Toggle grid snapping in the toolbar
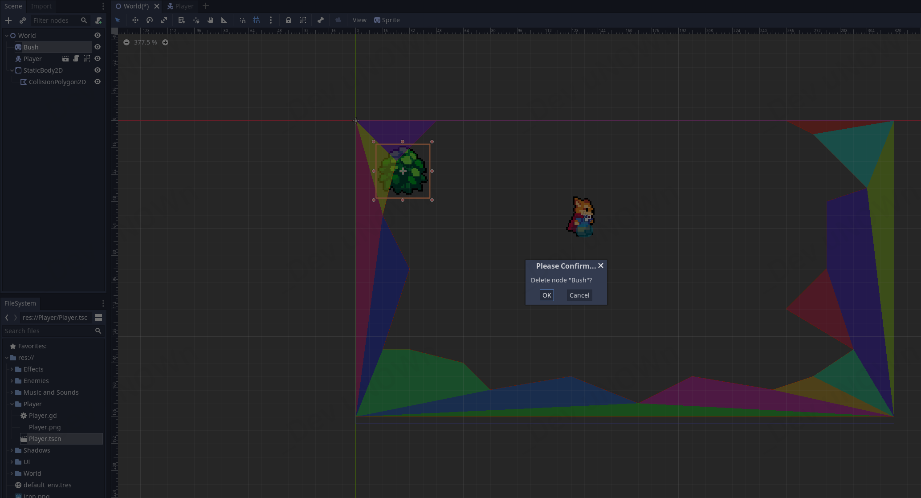 point(257,20)
